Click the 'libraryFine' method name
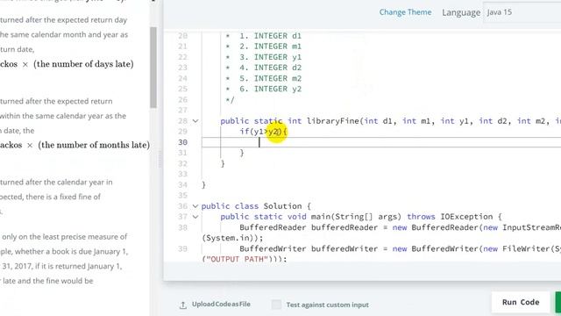Image resolution: width=561 pixels, height=316 pixels. [333, 121]
